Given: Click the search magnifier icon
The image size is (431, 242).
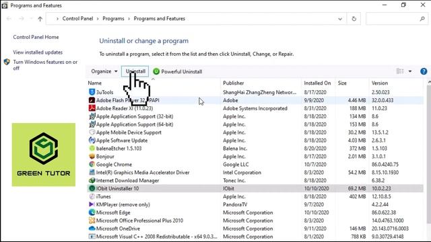Looking at the screenshot, I should (x=422, y=19).
